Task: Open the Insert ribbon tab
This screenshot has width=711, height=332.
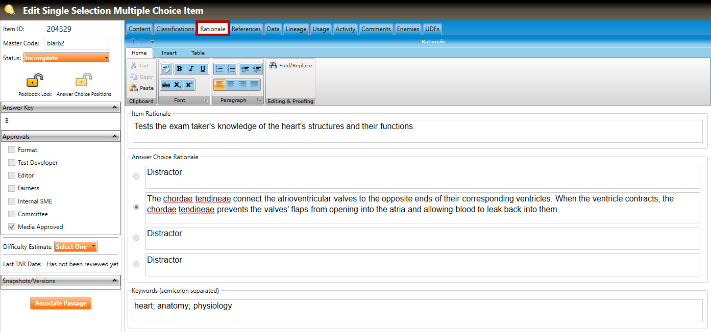Action: [169, 53]
